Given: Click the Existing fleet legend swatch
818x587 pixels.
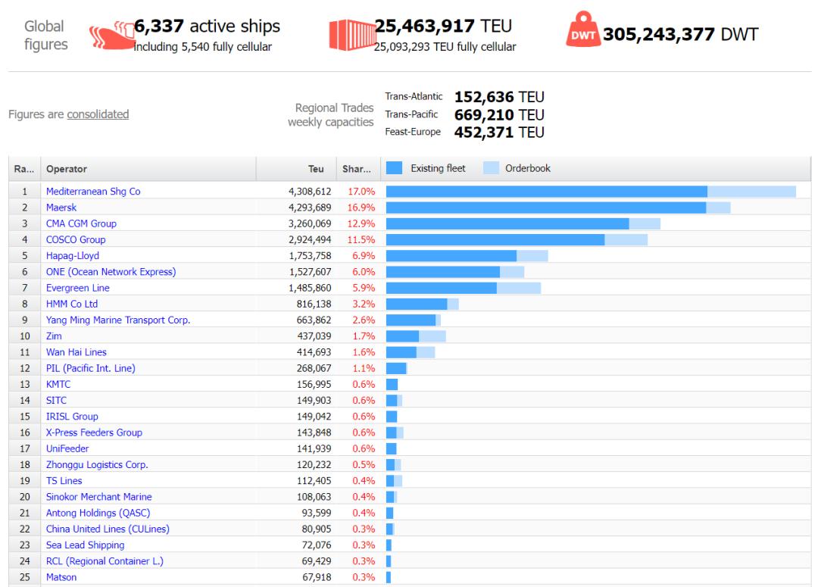Looking at the screenshot, I should (x=394, y=168).
